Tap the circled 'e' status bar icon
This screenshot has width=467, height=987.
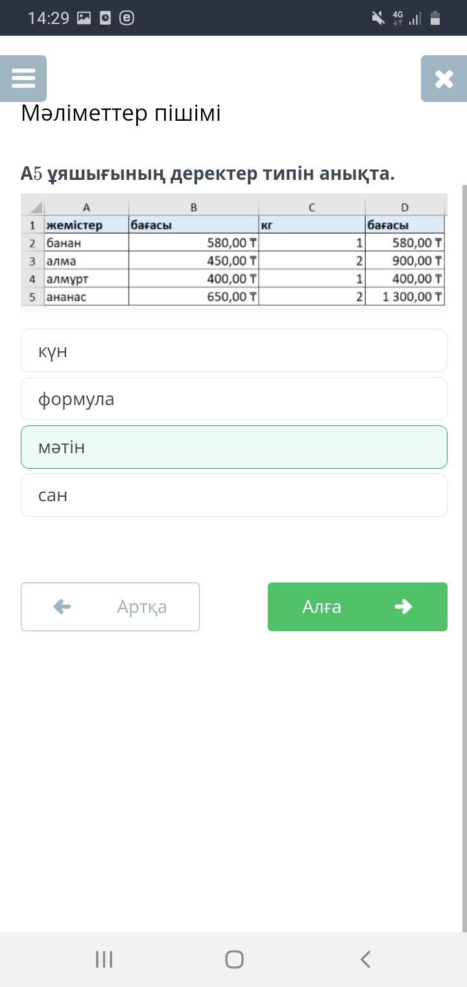click(x=127, y=18)
